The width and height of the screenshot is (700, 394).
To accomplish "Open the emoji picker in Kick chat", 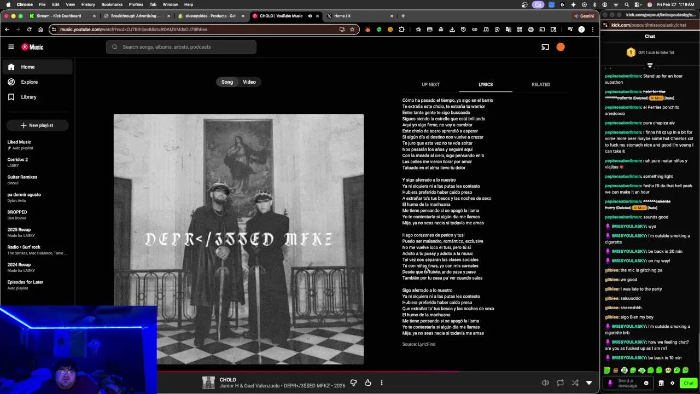I will (646, 383).
